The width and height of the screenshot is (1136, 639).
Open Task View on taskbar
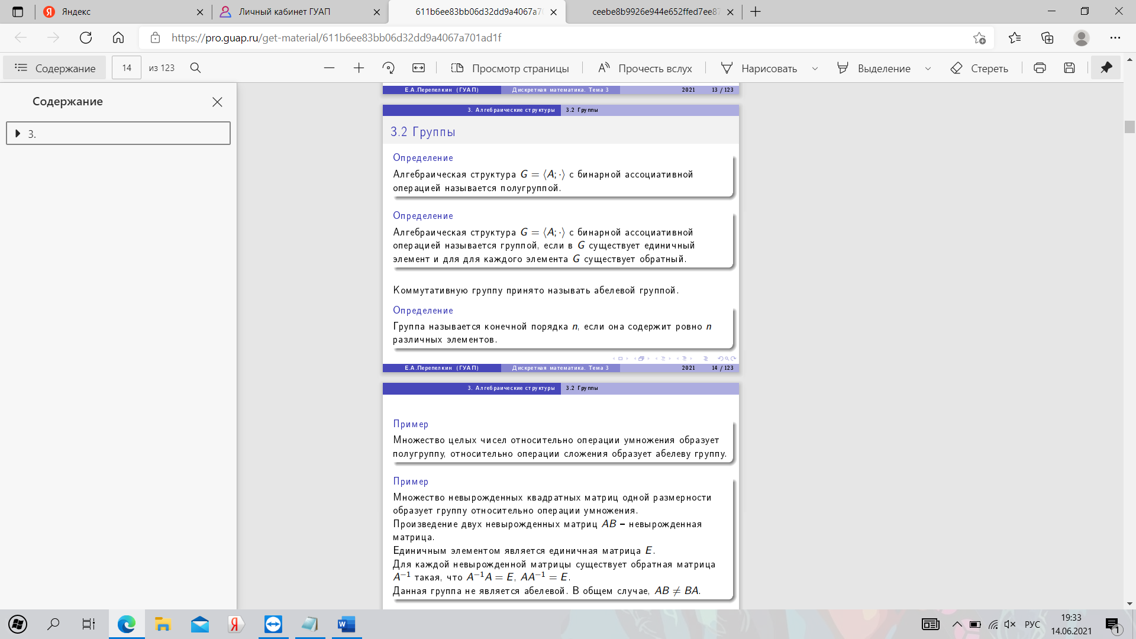click(89, 624)
